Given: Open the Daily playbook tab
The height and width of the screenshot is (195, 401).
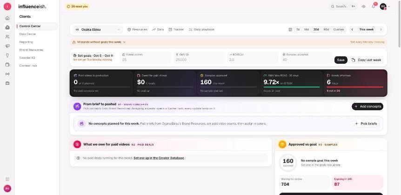Looking at the screenshot, I should (201, 29).
